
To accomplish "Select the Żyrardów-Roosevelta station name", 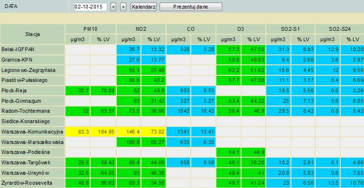I will click(x=27, y=183).
